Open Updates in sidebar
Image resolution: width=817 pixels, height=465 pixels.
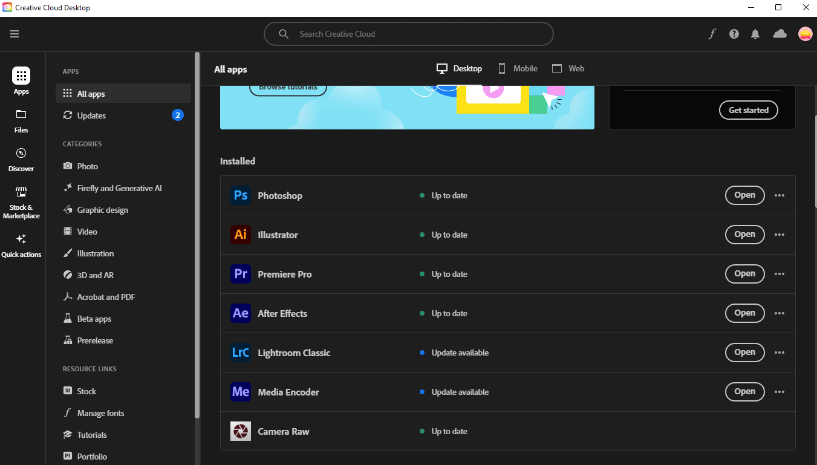tap(123, 115)
